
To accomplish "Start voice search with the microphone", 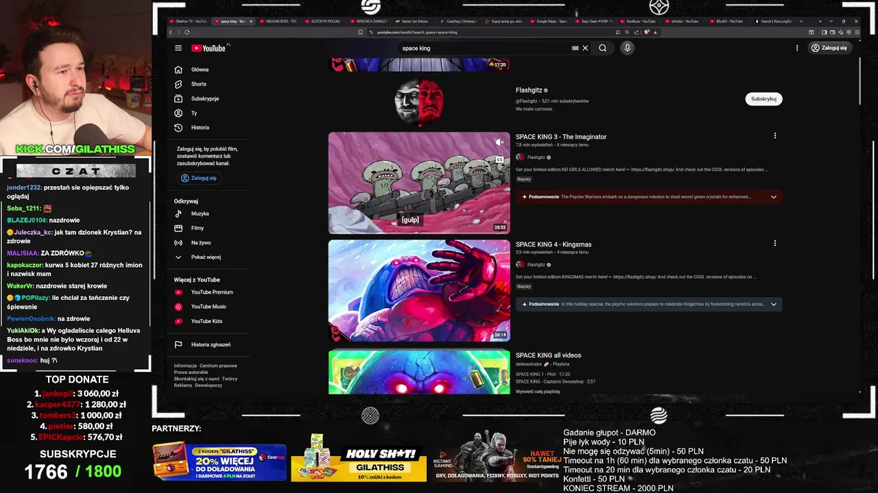I will tap(627, 48).
